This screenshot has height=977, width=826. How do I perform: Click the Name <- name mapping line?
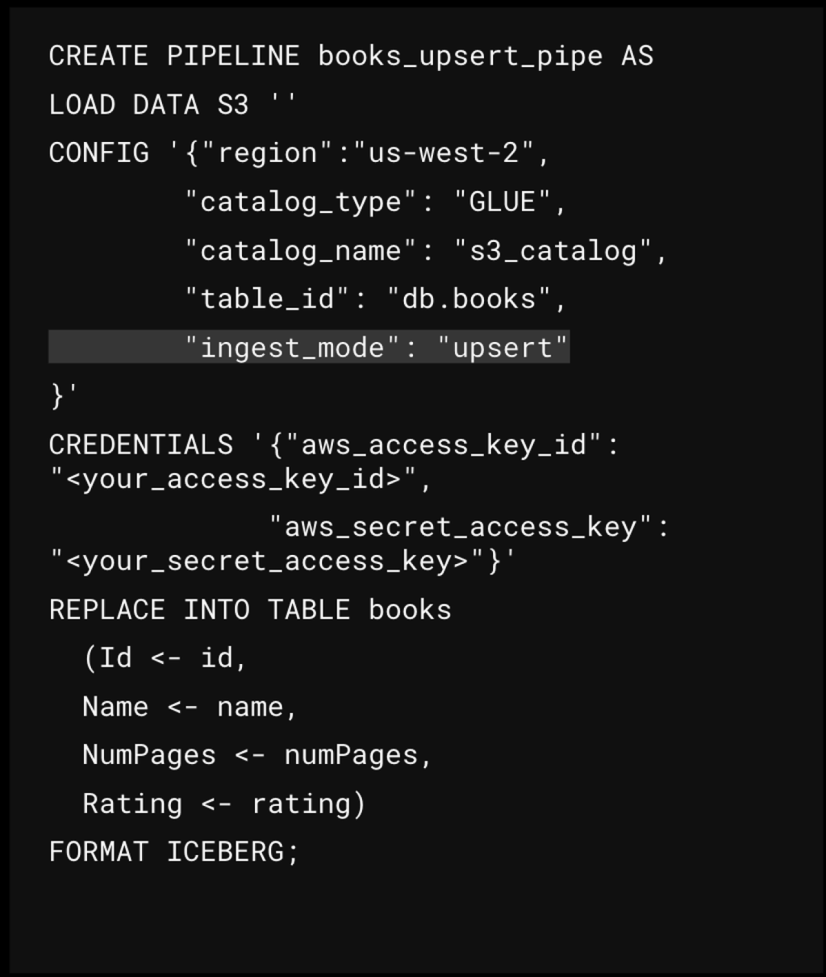click(190, 707)
